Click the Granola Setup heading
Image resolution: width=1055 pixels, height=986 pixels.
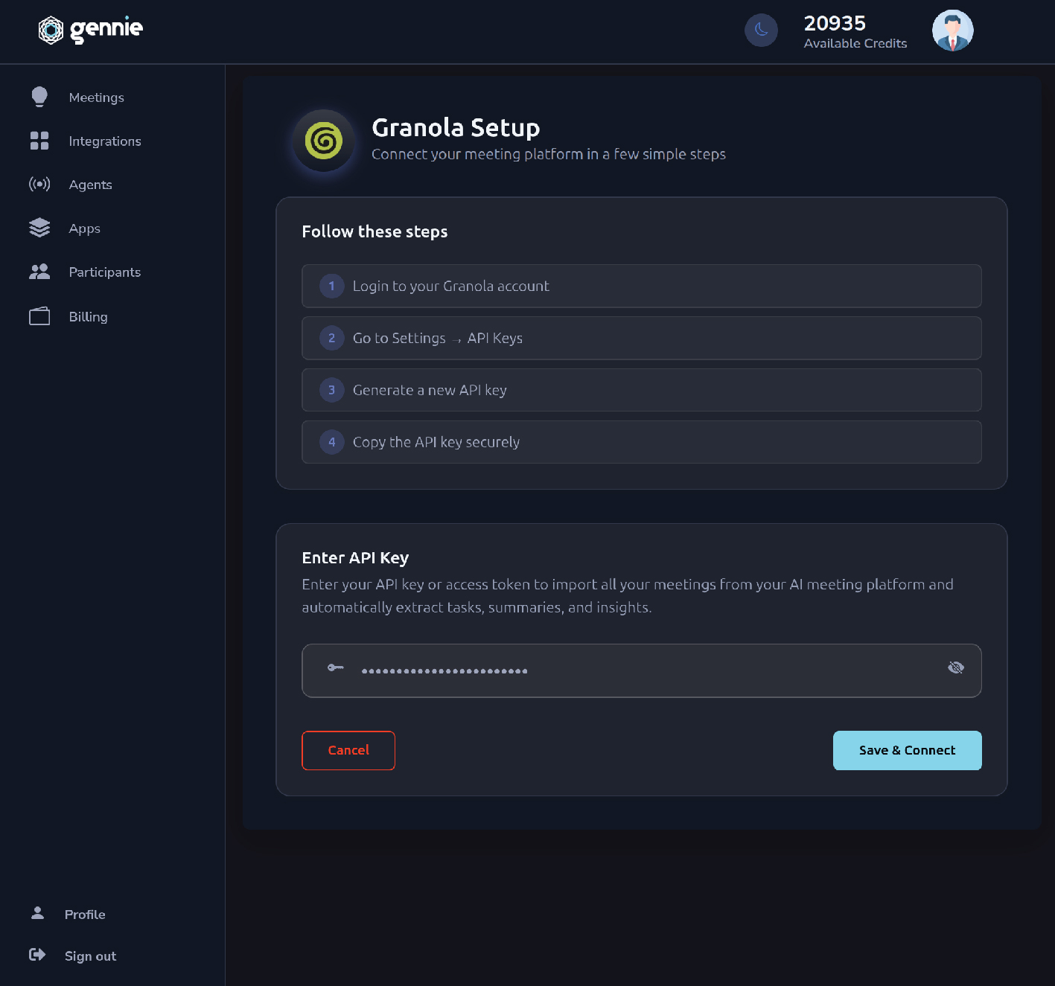tap(456, 127)
